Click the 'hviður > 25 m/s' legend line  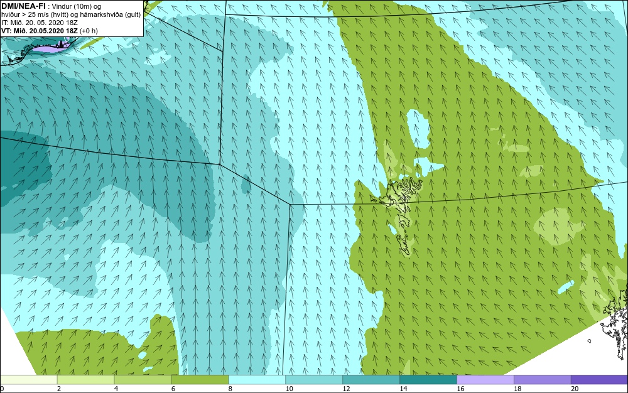coord(72,14)
